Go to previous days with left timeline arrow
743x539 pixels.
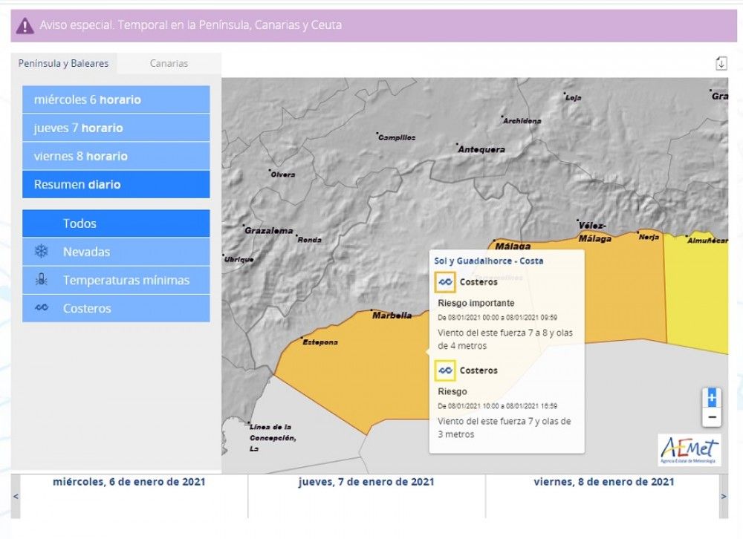pos(16,497)
